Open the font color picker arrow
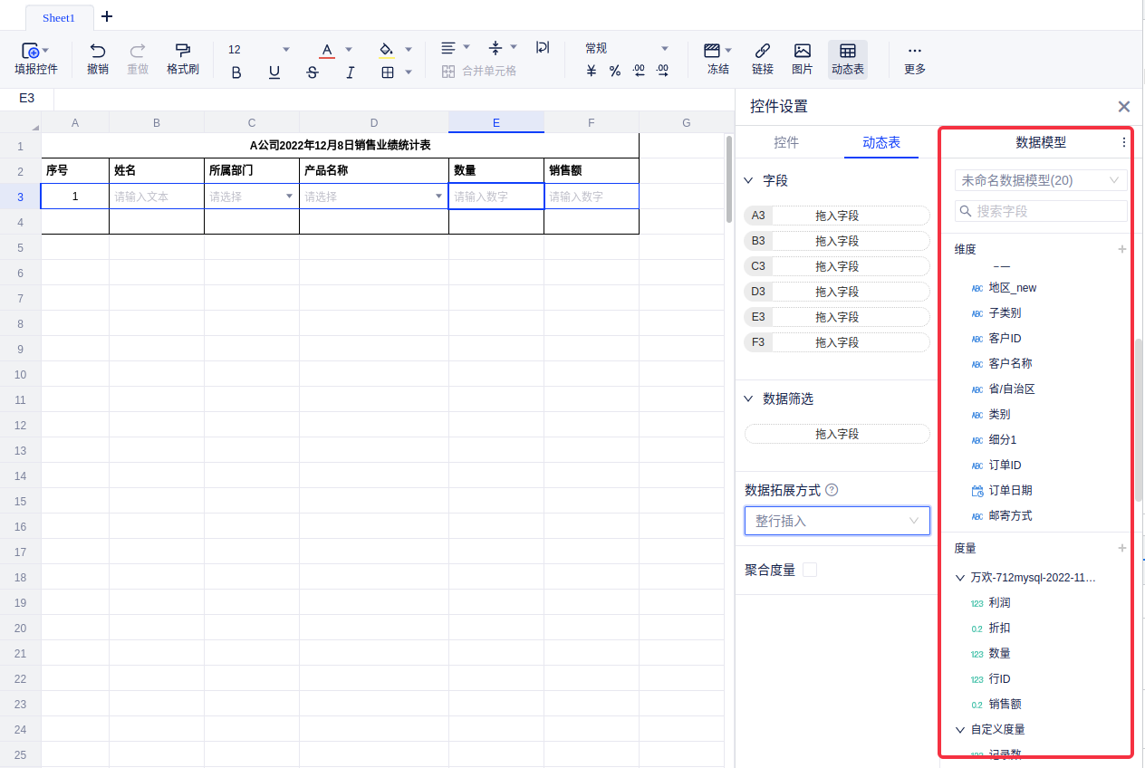 coord(349,50)
